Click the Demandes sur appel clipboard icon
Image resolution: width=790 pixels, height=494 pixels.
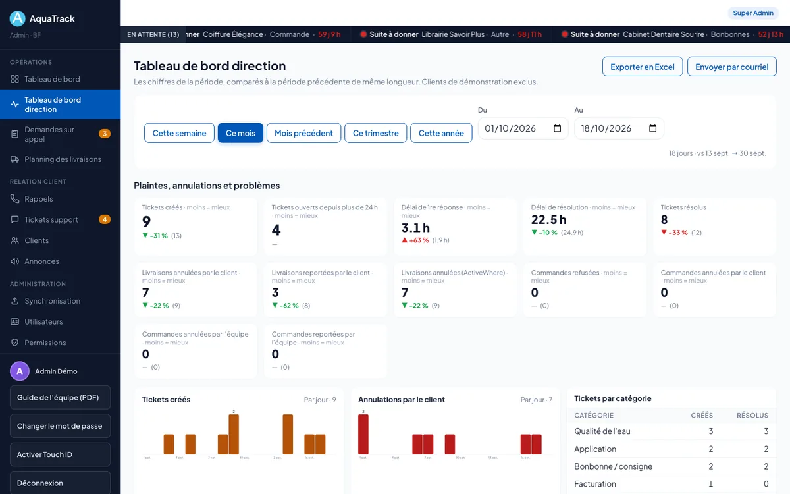[x=15, y=134]
